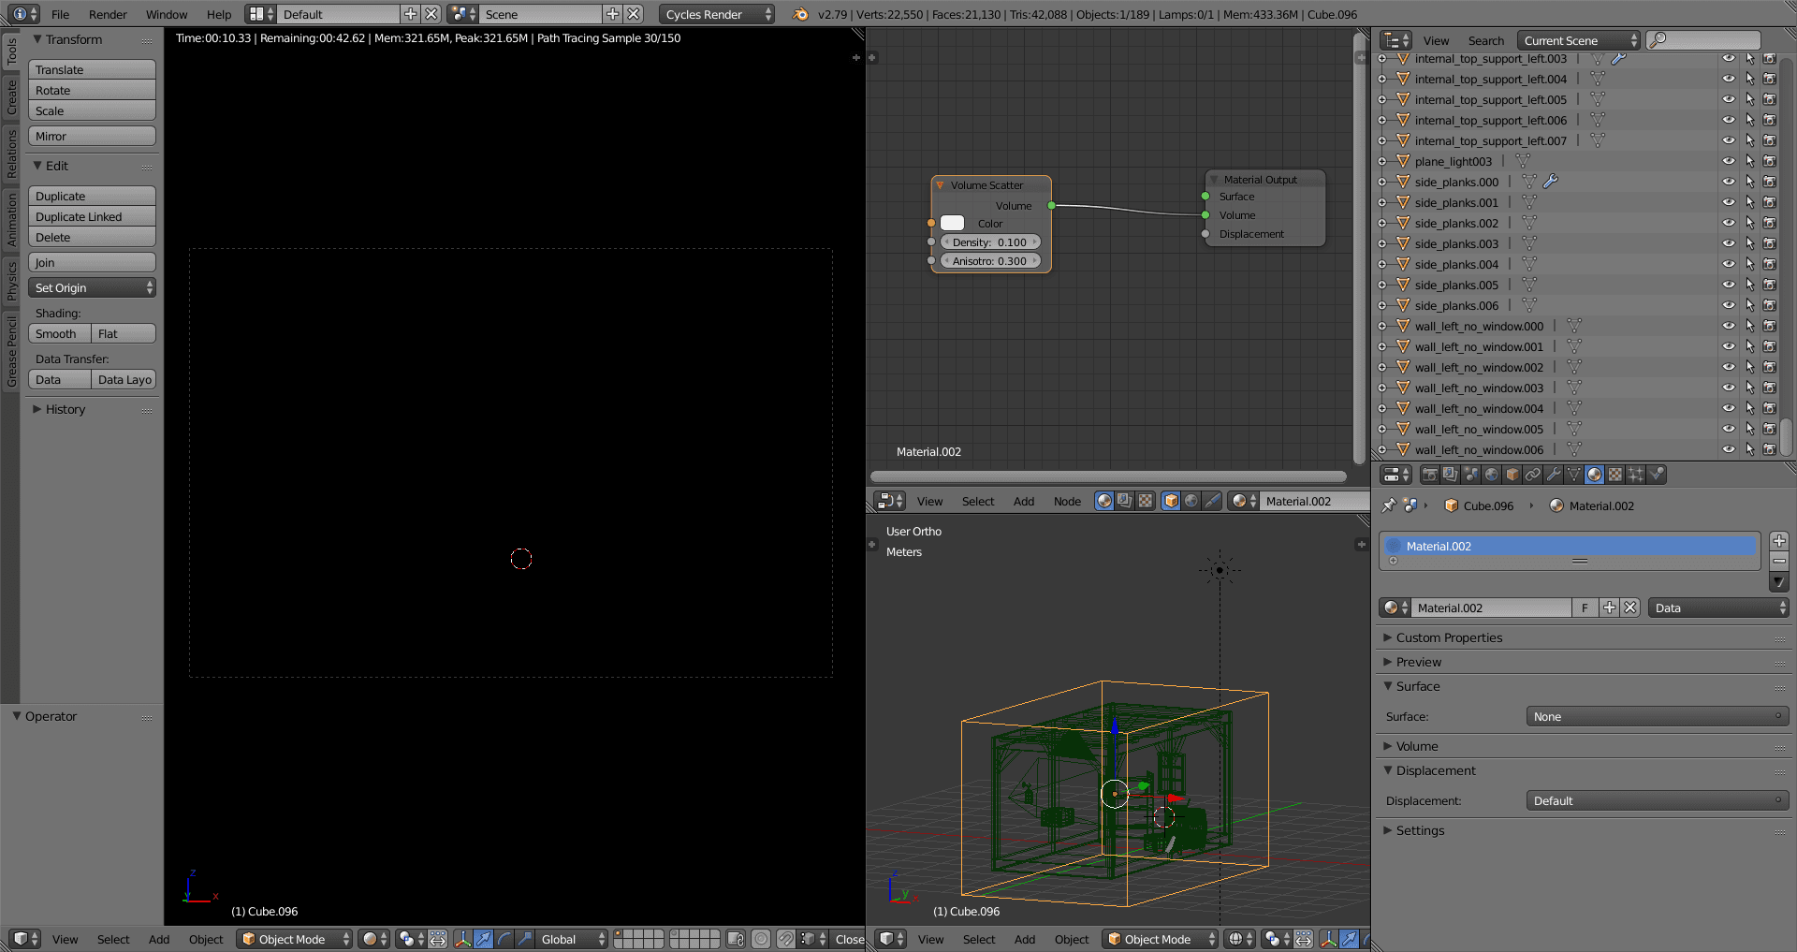Expand the History panel in tool shelf
Image resolution: width=1797 pixels, height=952 pixels.
click(65, 409)
